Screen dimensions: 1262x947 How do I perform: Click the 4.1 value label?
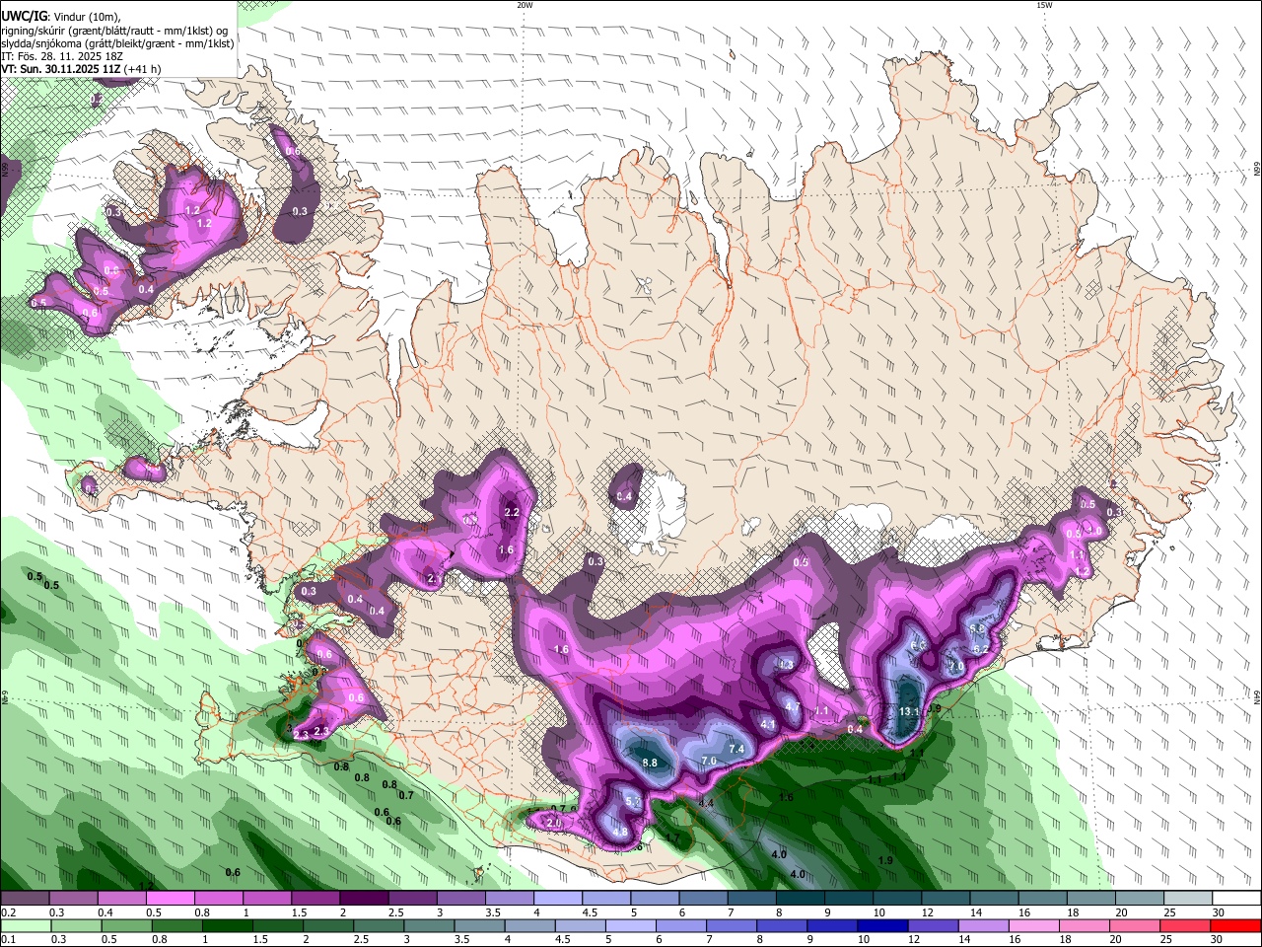769,725
